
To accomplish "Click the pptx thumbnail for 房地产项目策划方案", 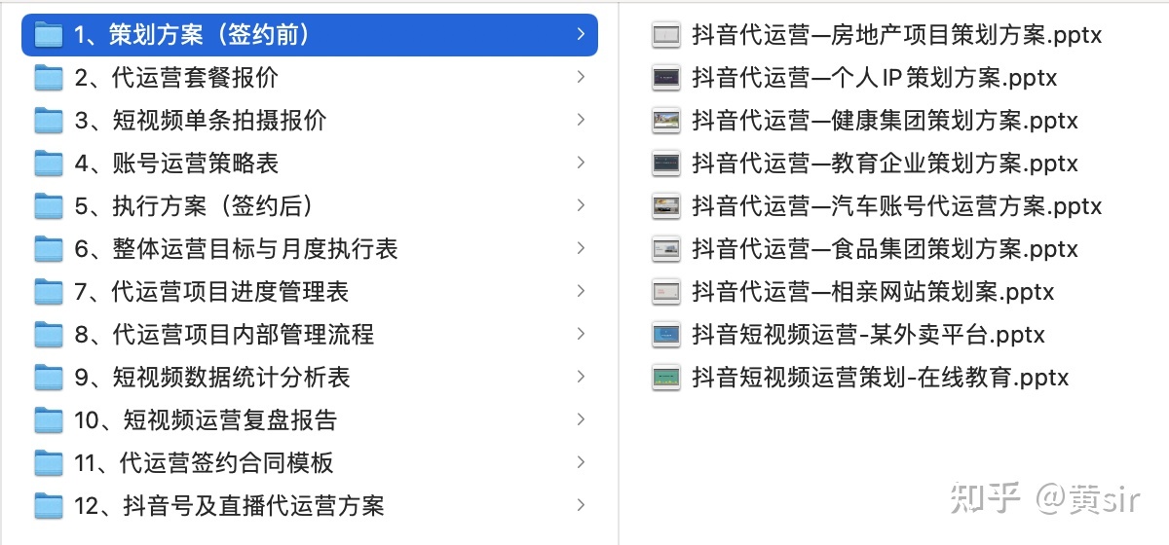I will pos(666,36).
